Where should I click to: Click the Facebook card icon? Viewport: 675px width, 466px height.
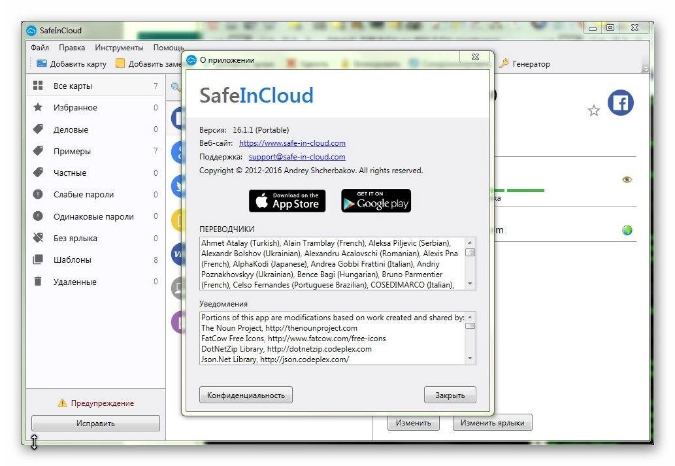coord(620,103)
